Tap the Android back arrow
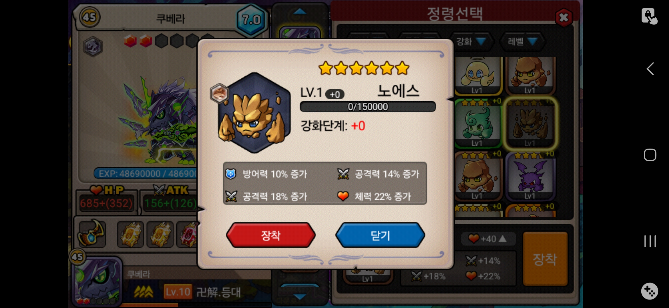The height and width of the screenshot is (308, 669). point(650,69)
